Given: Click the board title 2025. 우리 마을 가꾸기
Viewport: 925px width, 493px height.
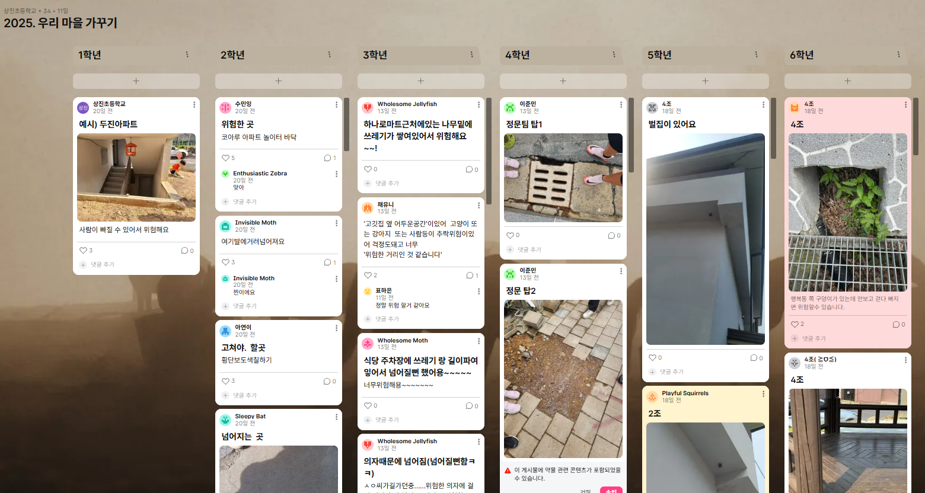Looking at the screenshot, I should click(x=60, y=23).
